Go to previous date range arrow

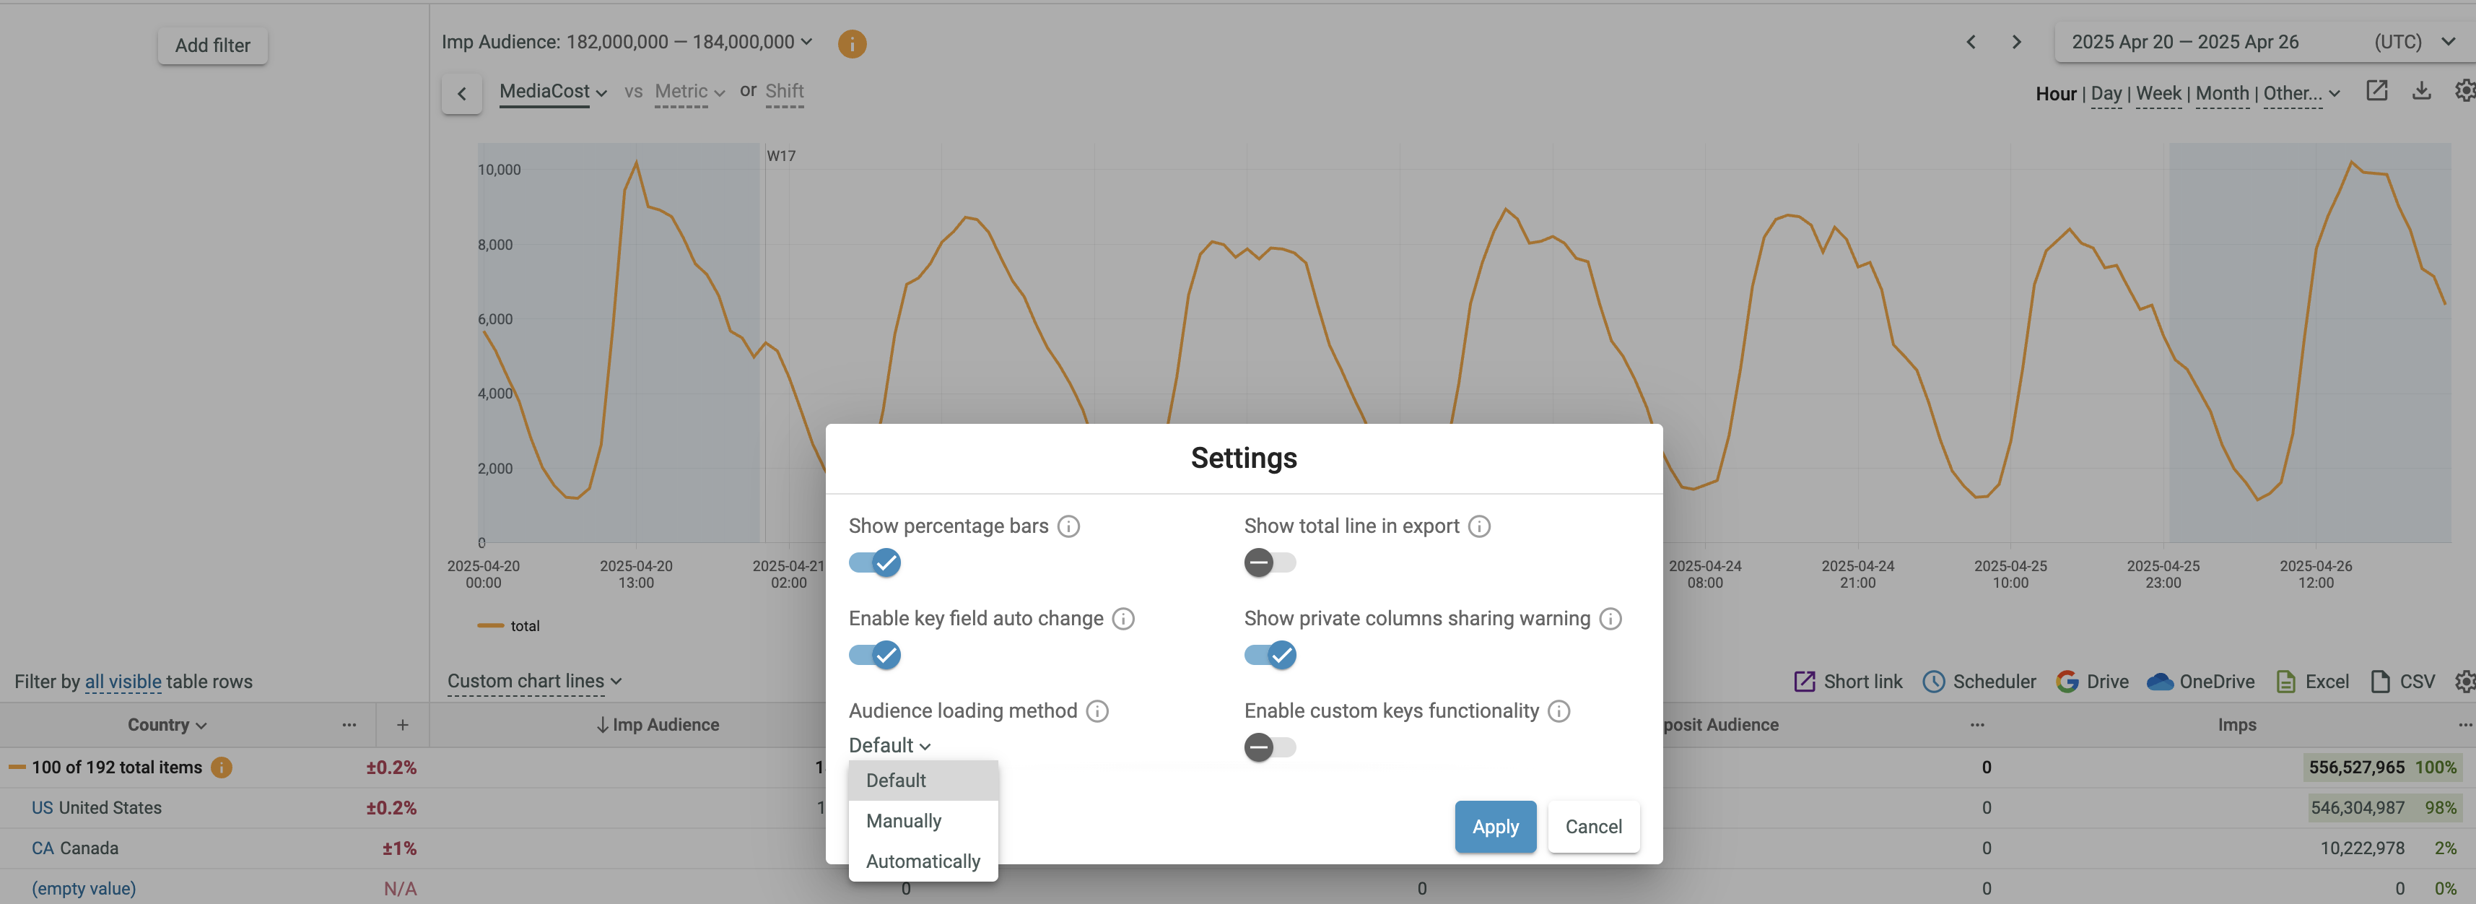click(x=1971, y=43)
